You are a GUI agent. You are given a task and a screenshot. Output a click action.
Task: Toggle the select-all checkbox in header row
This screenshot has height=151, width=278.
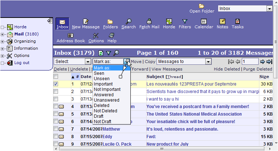[x=56, y=77]
